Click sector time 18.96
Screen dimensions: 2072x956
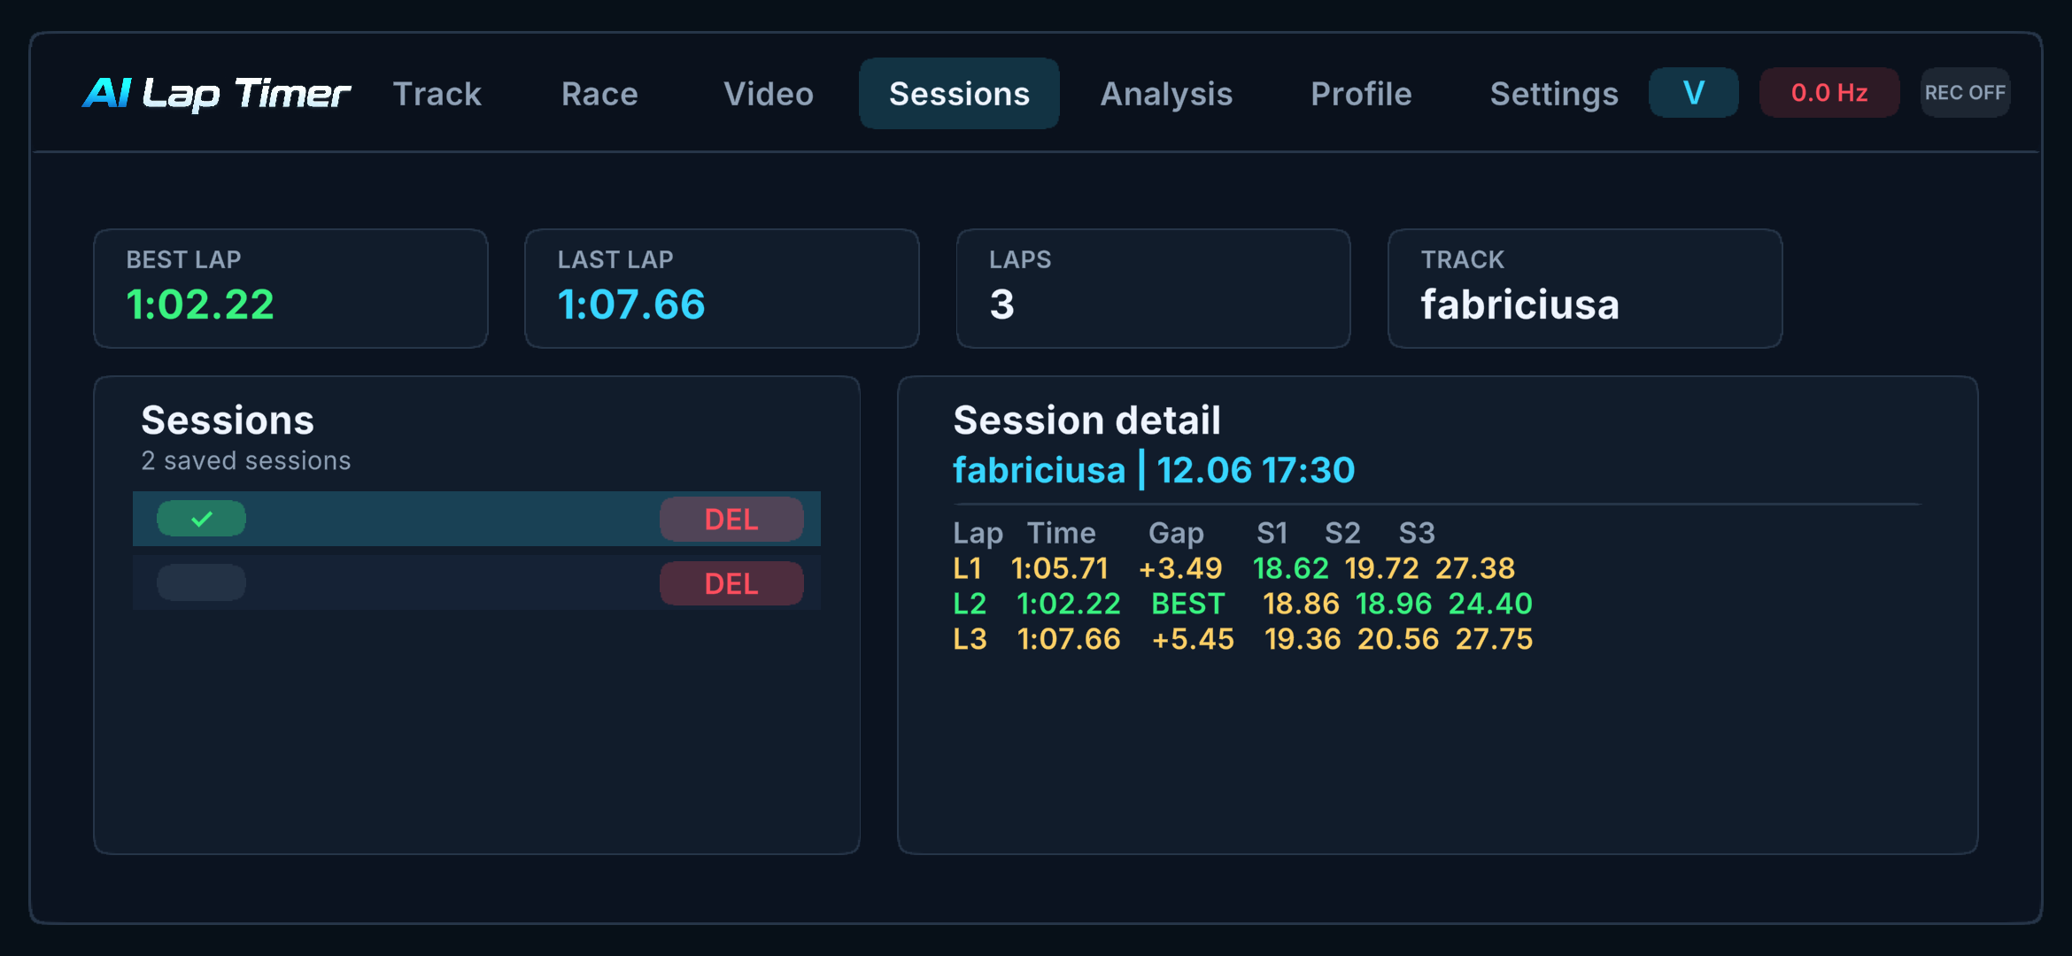click(1394, 604)
